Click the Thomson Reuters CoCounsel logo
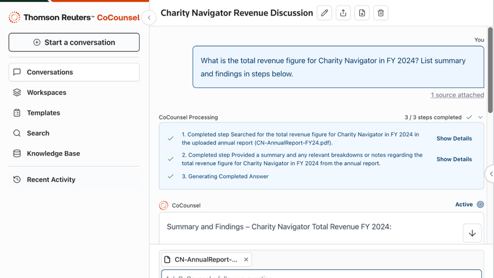 [74, 17]
